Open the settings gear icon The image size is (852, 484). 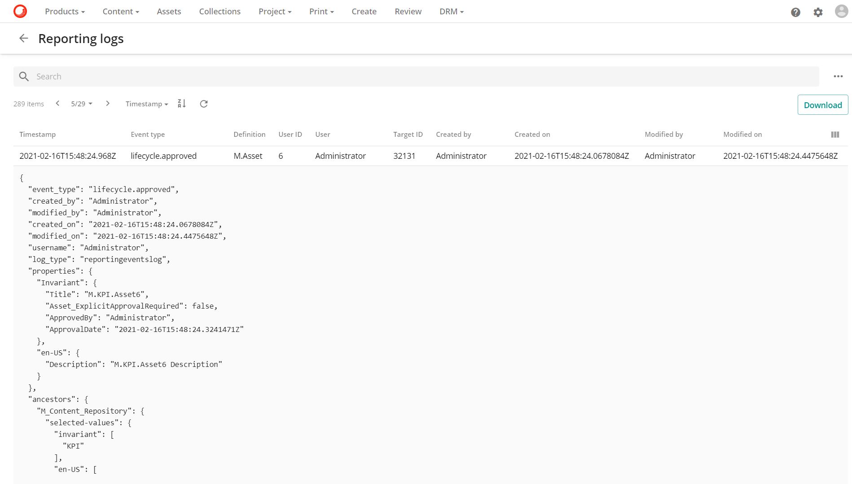tap(818, 12)
